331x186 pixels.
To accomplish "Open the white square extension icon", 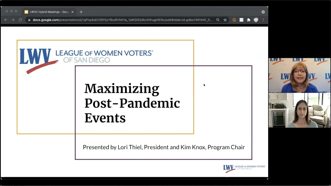I will coord(242,20).
